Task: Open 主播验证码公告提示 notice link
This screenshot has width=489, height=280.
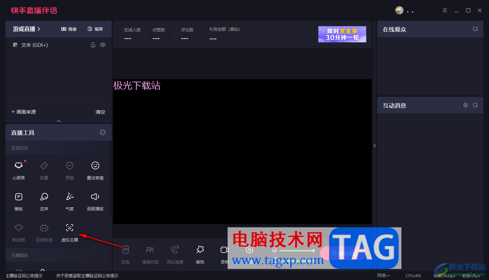Action: tap(24, 276)
